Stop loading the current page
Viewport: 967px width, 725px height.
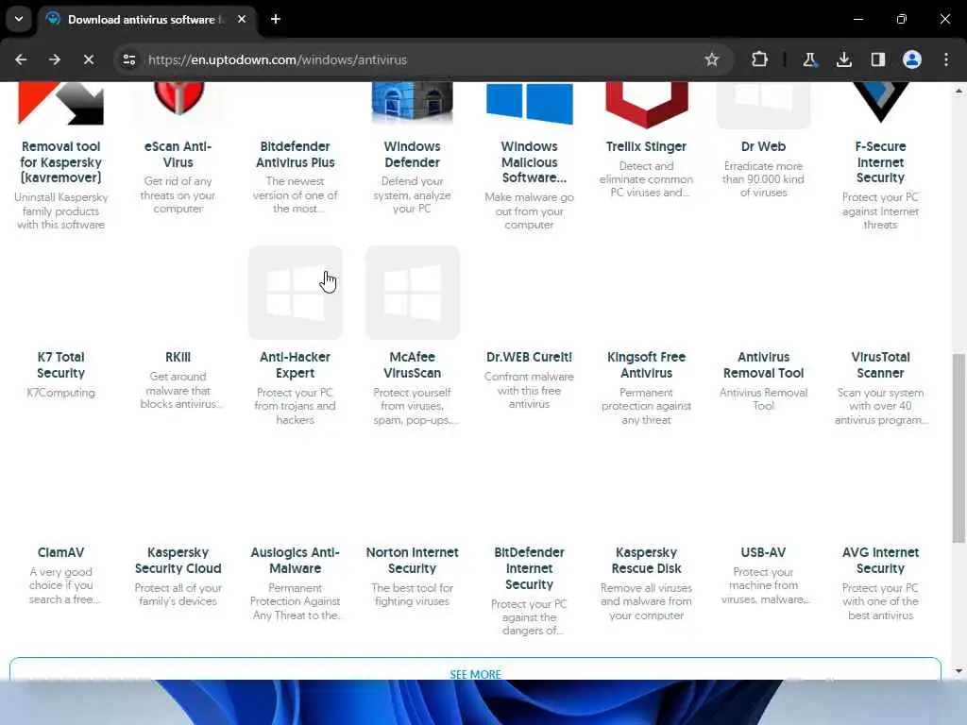pos(89,59)
